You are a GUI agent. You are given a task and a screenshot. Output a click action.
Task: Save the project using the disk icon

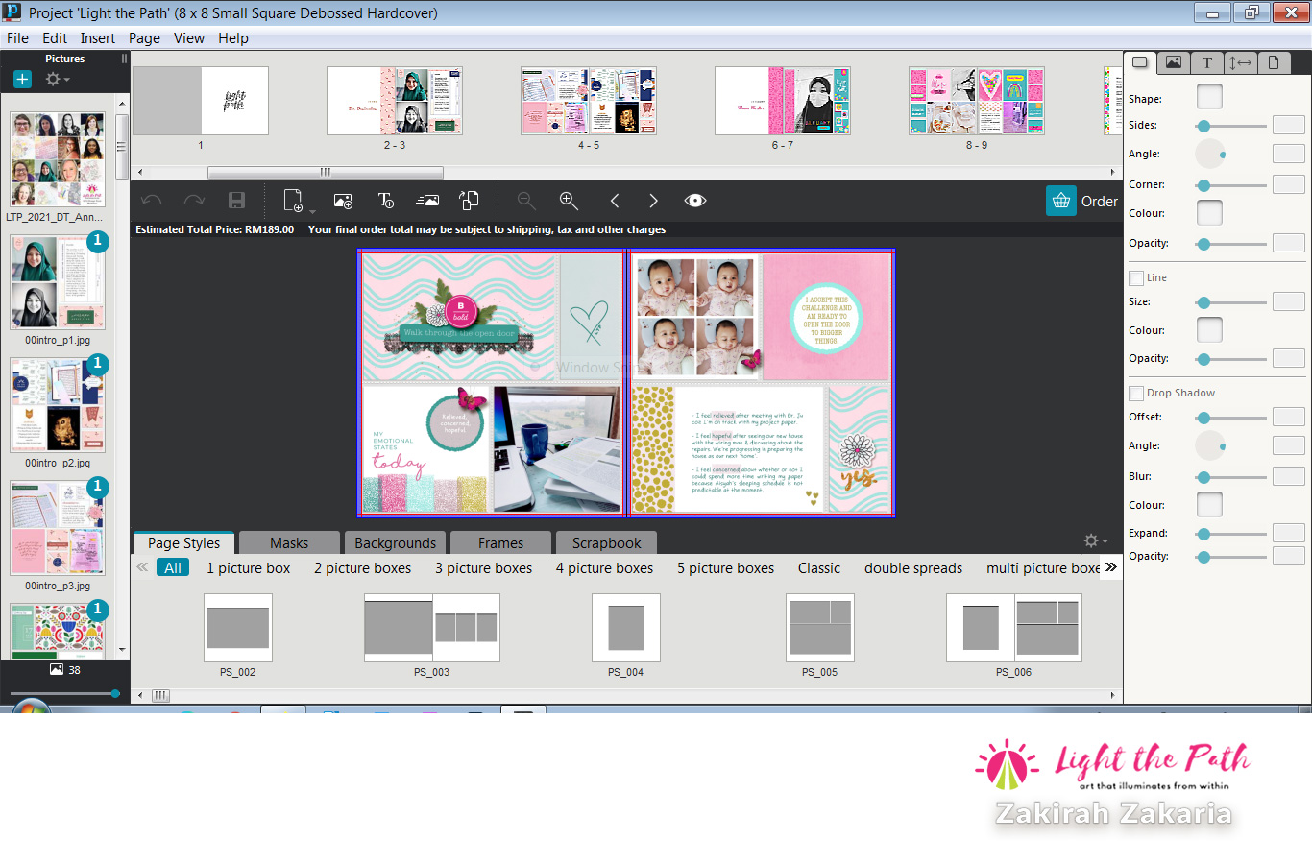(236, 200)
